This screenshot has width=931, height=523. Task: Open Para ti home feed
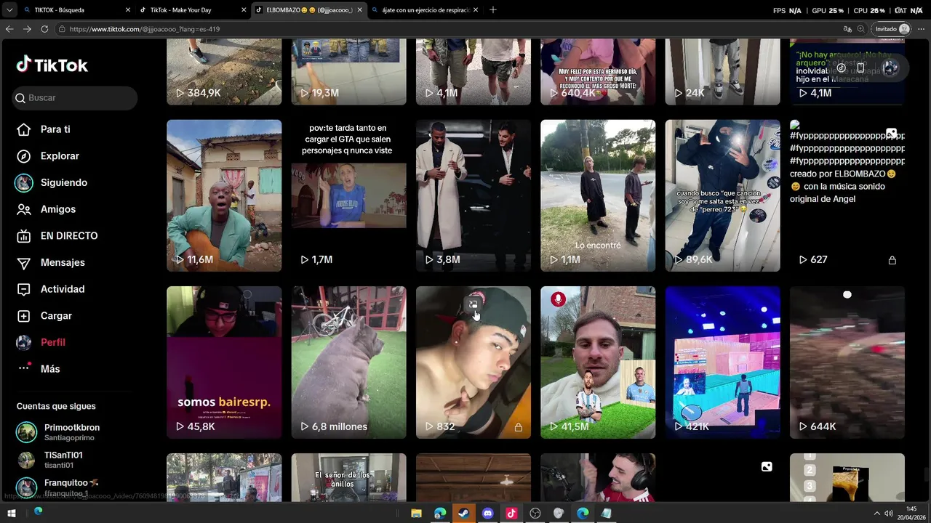pos(55,129)
